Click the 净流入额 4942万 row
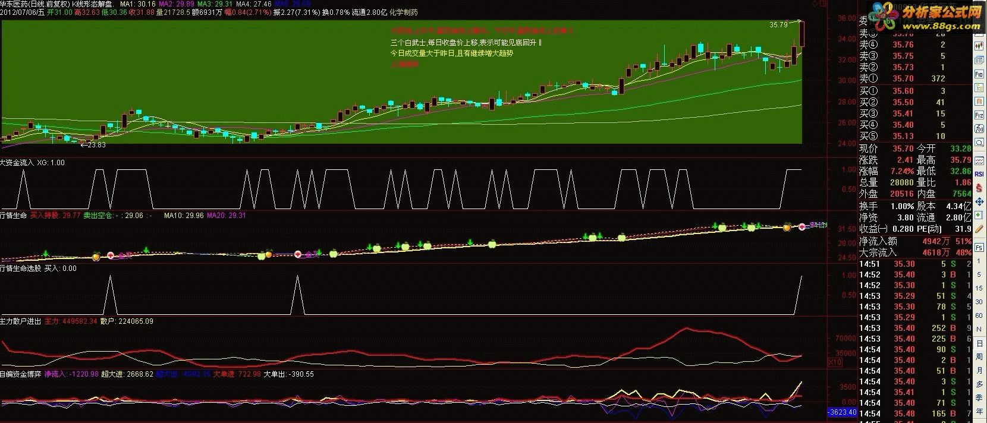The image size is (987, 423). (914, 241)
